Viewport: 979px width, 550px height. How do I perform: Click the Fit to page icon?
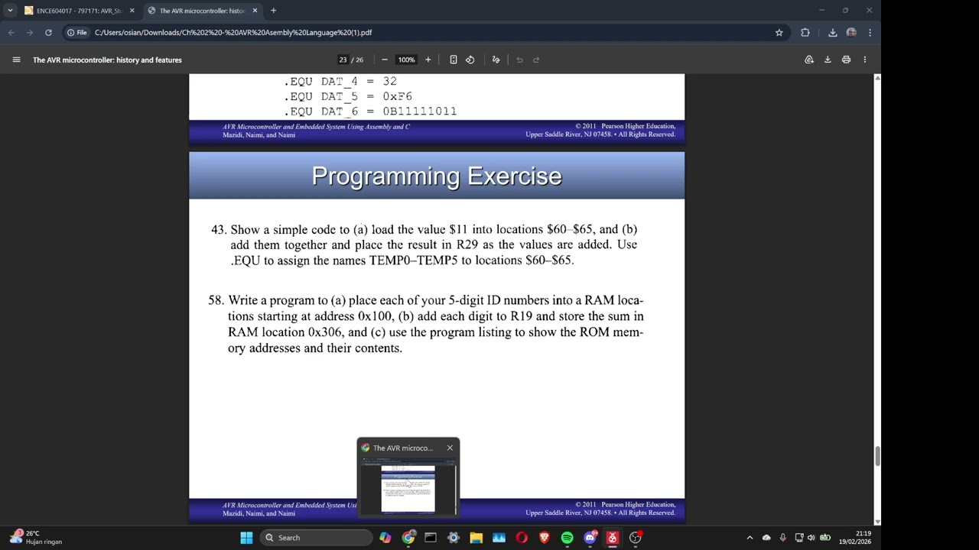453,60
